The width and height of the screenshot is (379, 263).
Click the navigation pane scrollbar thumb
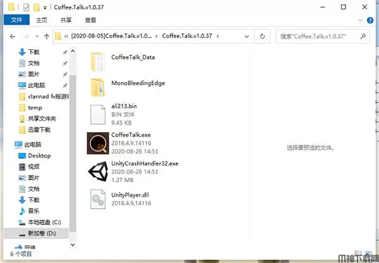(x=73, y=153)
